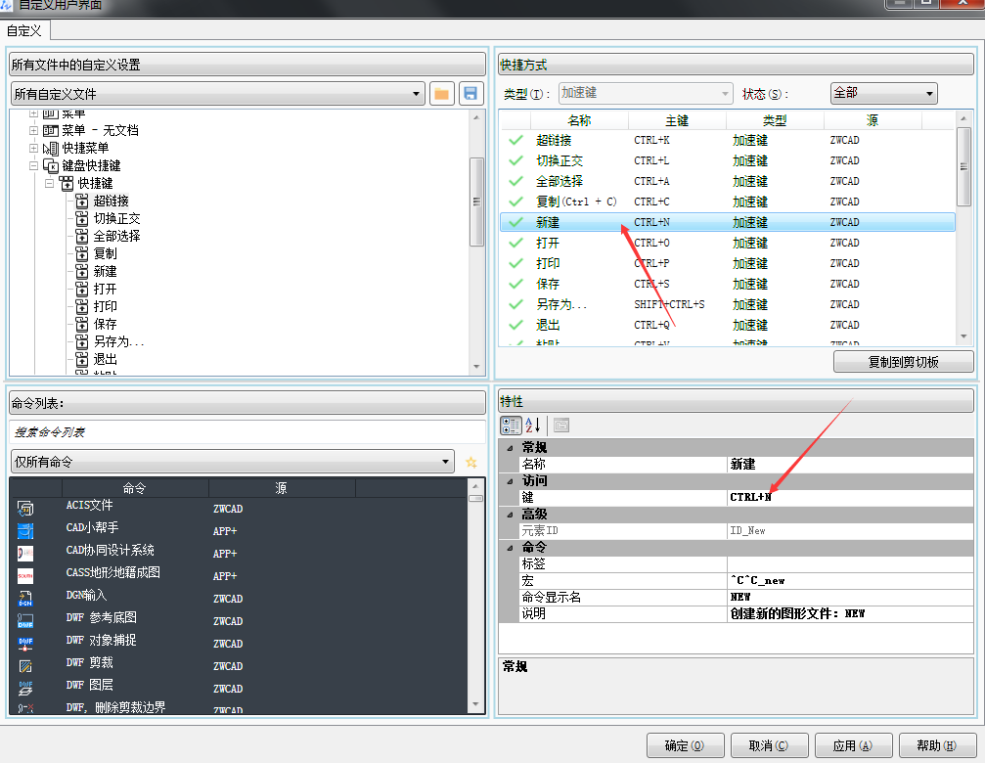This screenshot has width=985, height=763.
Task: Click 复制 shortcut icon in tree
Action: click(82, 253)
